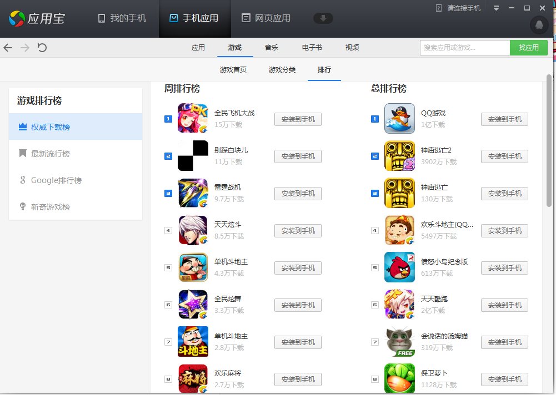Click the back navigation arrow
This screenshot has height=395, width=556.
click(x=8, y=48)
